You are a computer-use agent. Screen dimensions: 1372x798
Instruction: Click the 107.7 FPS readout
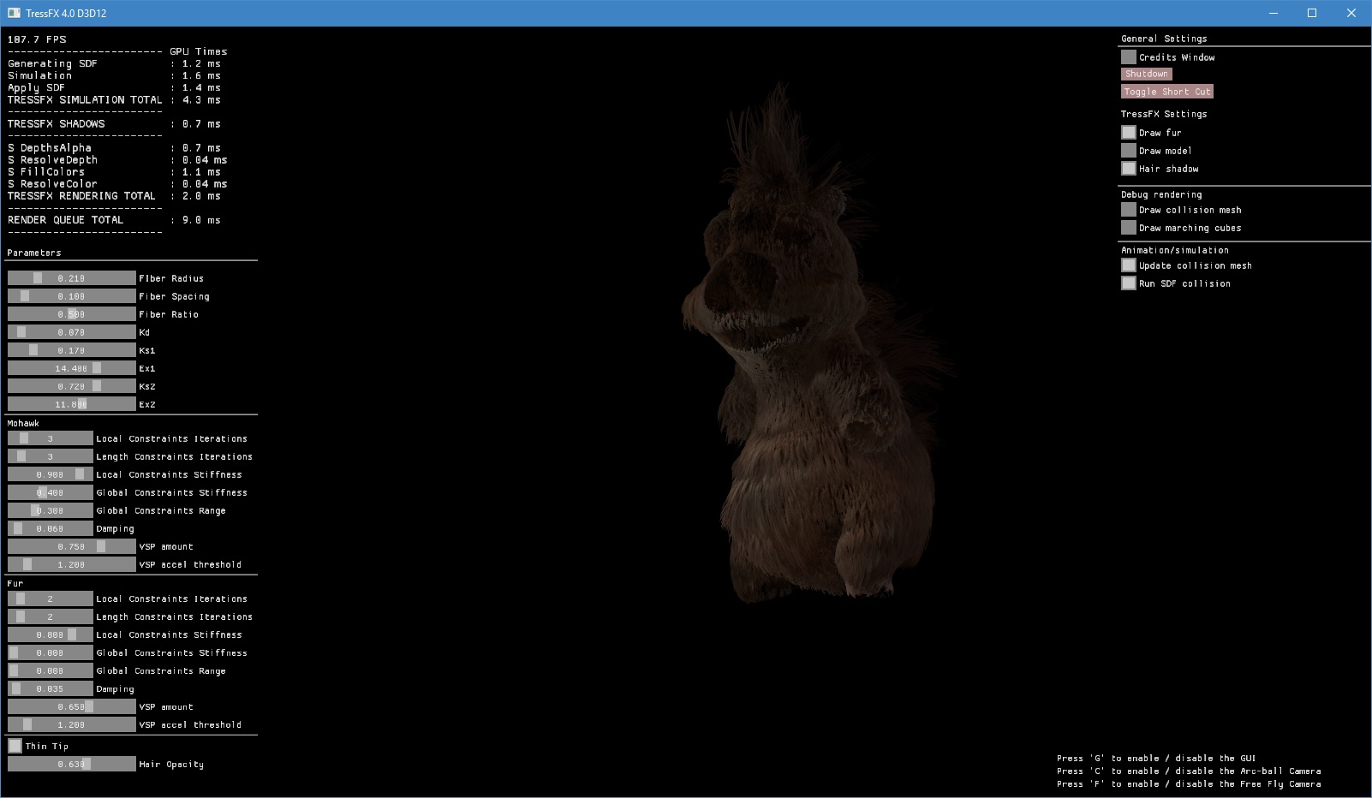click(x=37, y=39)
